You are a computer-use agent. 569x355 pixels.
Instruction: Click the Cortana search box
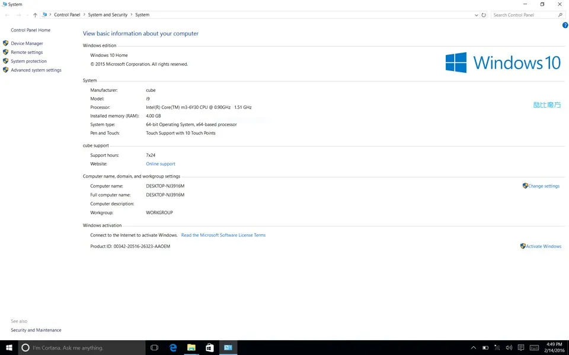[82, 348]
